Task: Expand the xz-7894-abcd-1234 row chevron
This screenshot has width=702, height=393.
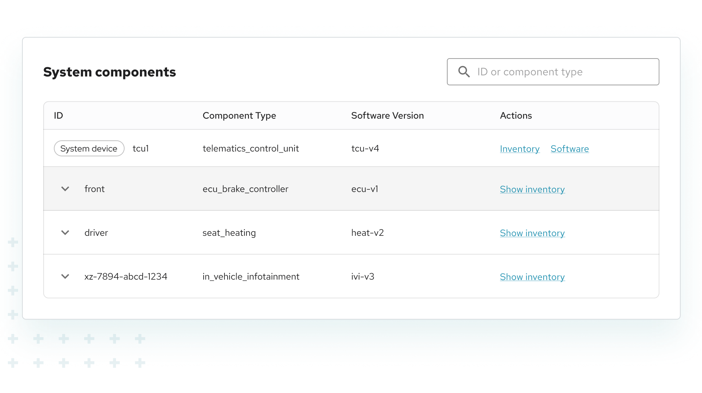Action: pos(65,277)
